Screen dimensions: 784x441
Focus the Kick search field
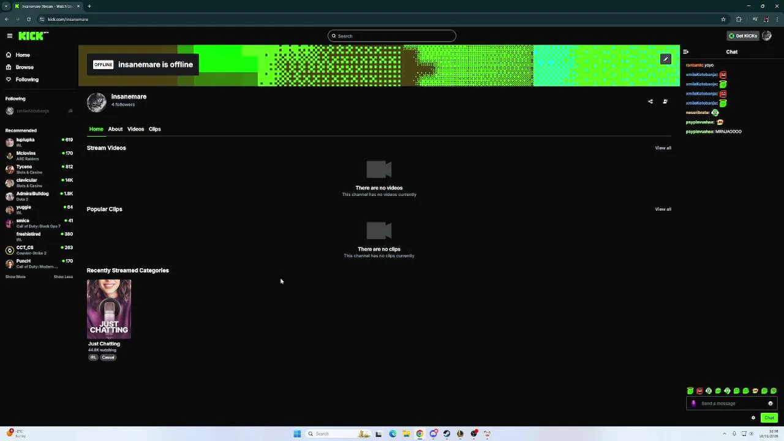[392, 36]
